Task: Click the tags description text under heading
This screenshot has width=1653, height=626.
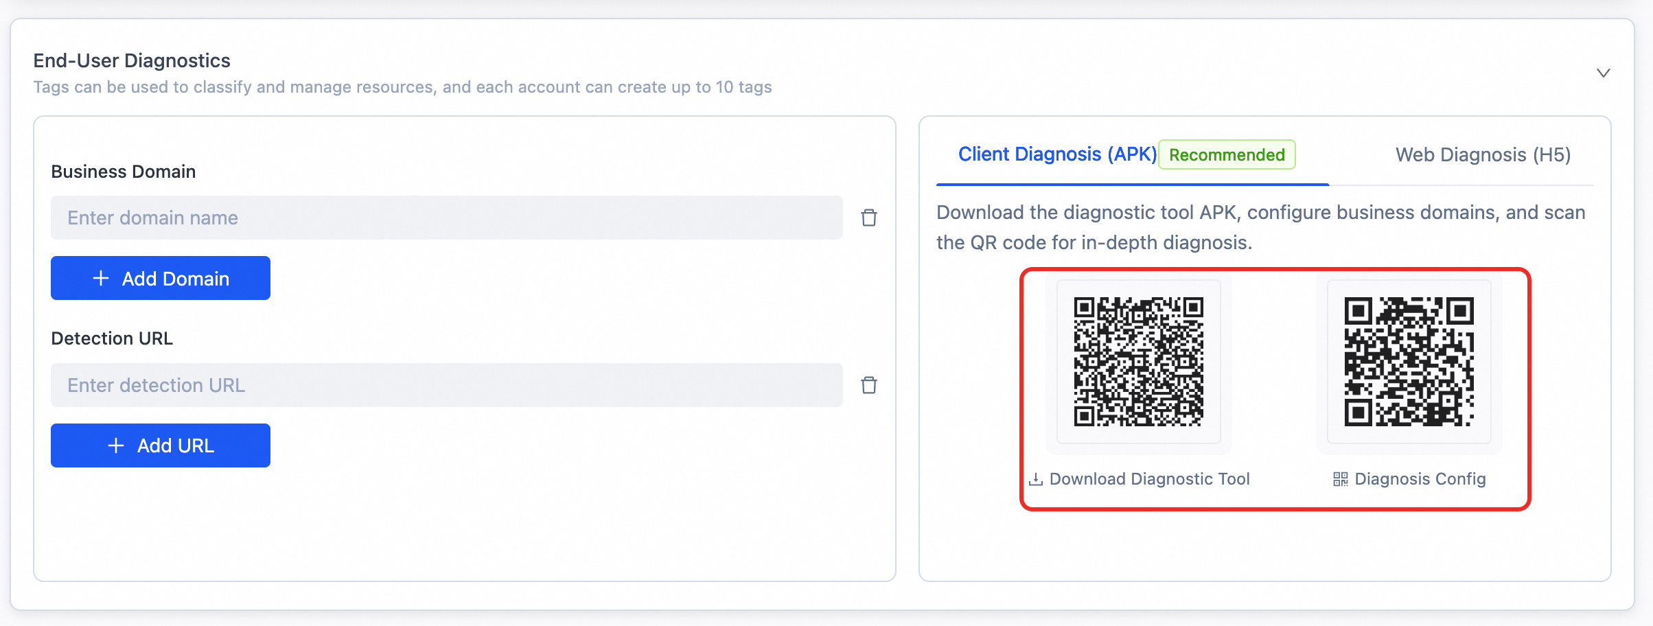Action: [x=403, y=87]
